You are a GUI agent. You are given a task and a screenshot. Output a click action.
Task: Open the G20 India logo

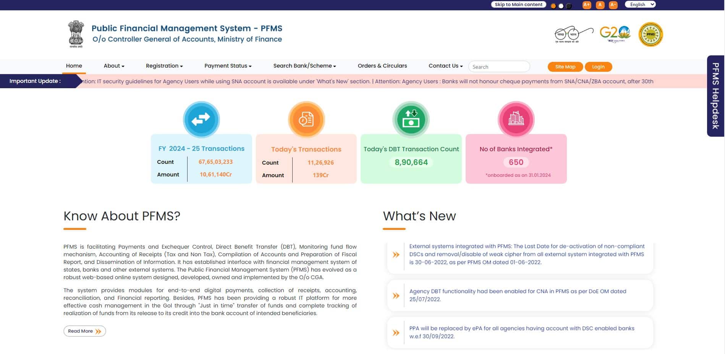(x=615, y=34)
